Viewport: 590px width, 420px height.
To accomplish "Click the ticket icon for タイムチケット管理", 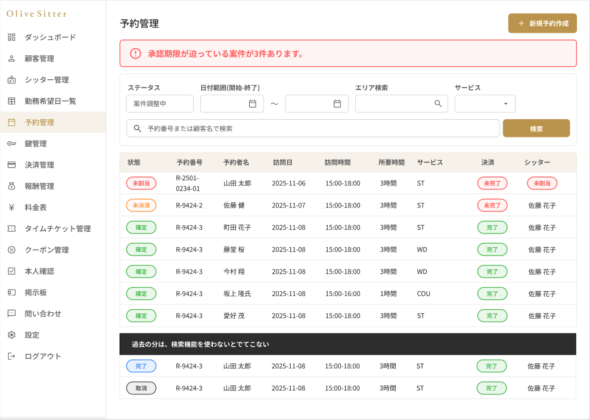I will [x=11, y=229].
